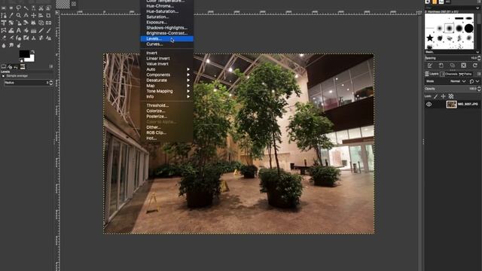Hide the IMG layer with eye icon

(429, 104)
